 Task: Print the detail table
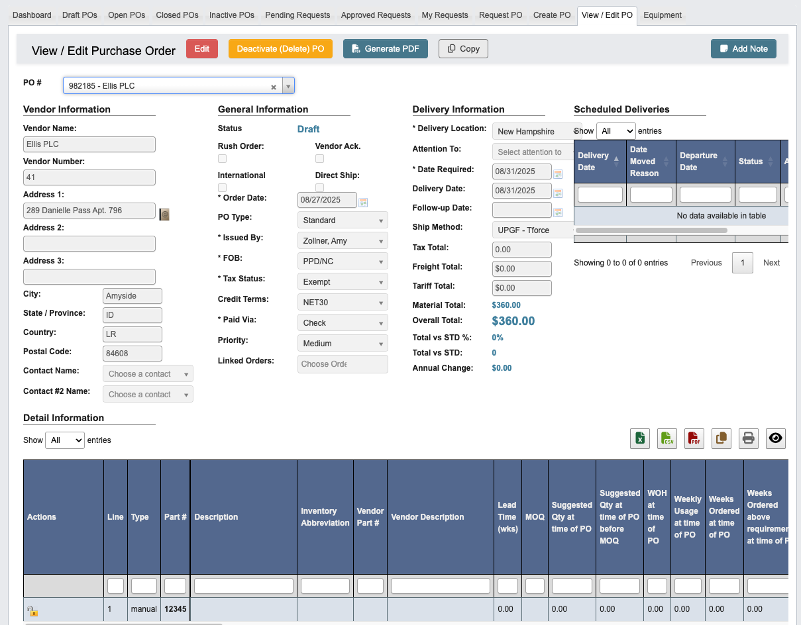(749, 438)
